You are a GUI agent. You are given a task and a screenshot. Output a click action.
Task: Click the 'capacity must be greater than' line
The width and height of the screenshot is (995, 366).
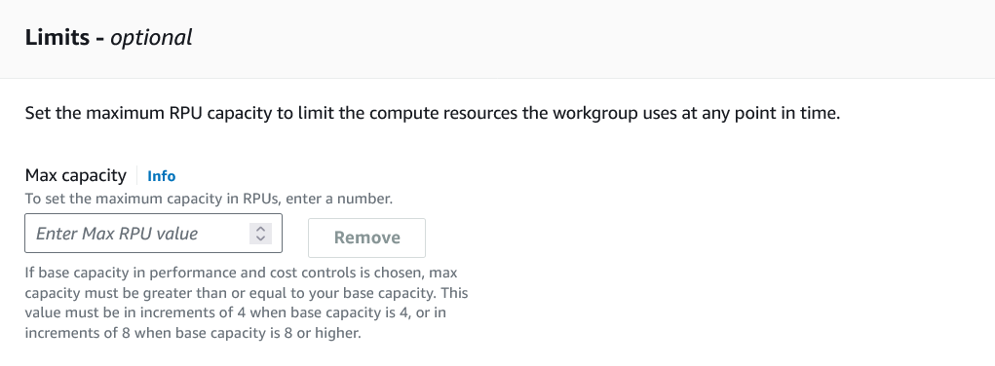point(247,293)
